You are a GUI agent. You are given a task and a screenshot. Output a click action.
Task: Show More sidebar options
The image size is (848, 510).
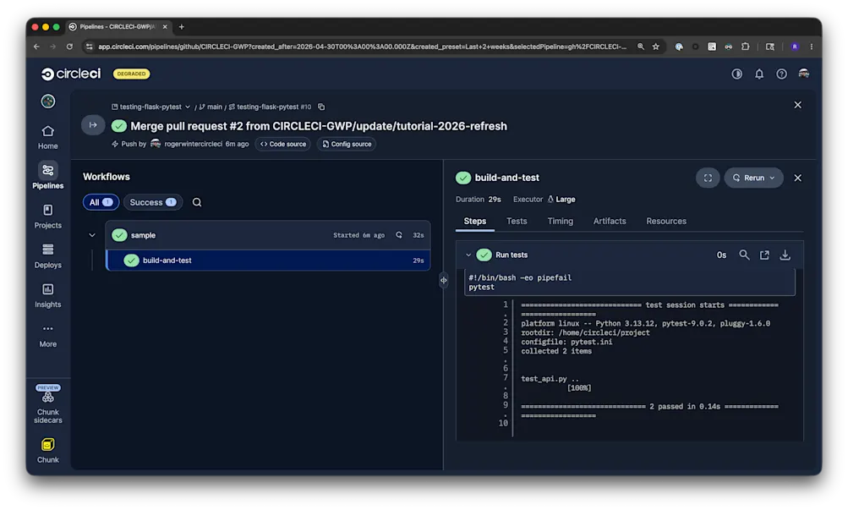coord(47,335)
